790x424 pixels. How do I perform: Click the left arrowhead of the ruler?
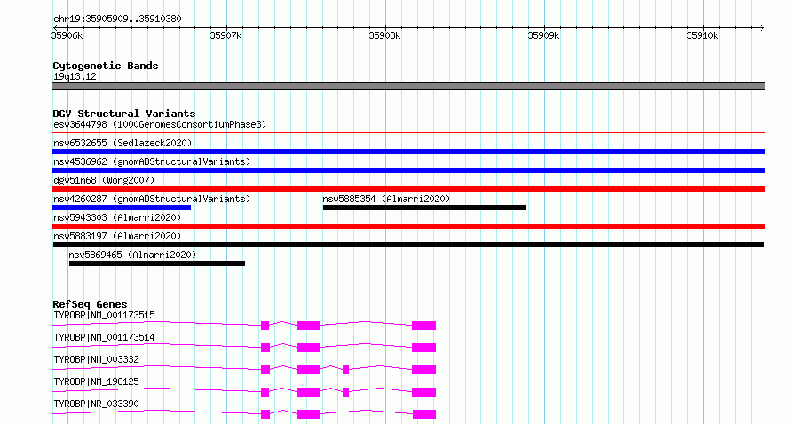[55, 27]
